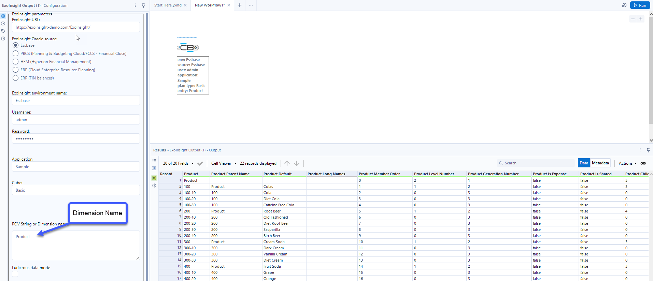Open the navigation icon in the config sidebar
The image size is (653, 281).
pyautogui.click(x=3, y=24)
